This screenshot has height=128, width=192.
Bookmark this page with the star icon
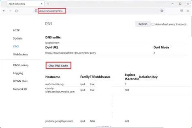(x=162, y=11)
